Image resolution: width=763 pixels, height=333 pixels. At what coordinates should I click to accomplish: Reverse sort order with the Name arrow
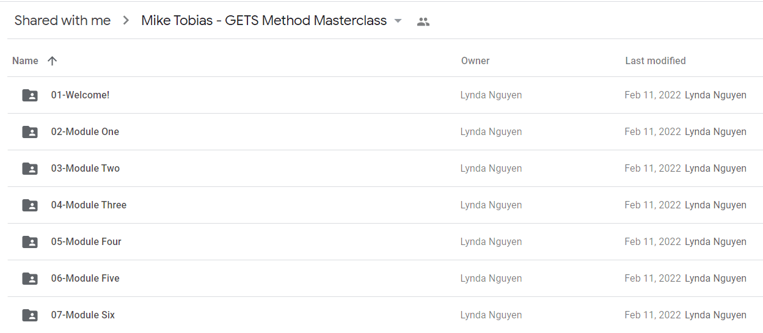click(53, 60)
